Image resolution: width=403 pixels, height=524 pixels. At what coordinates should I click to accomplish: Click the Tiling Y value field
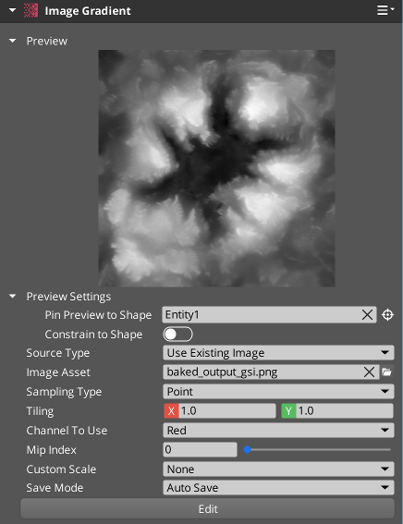[x=345, y=410]
